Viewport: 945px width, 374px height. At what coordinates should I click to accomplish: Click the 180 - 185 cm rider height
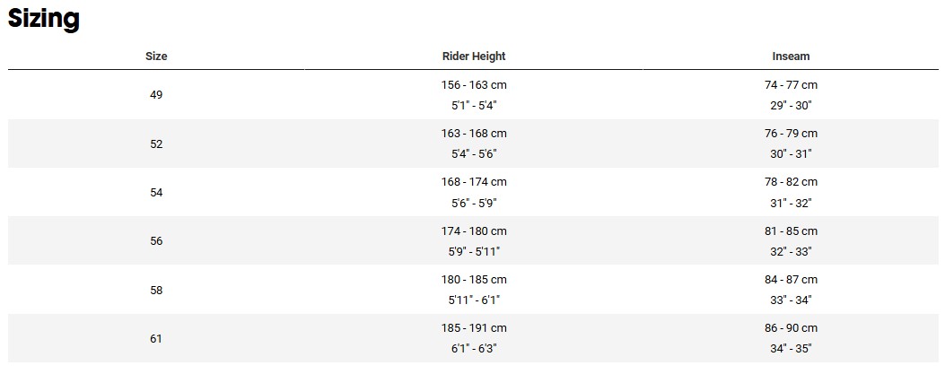click(474, 280)
